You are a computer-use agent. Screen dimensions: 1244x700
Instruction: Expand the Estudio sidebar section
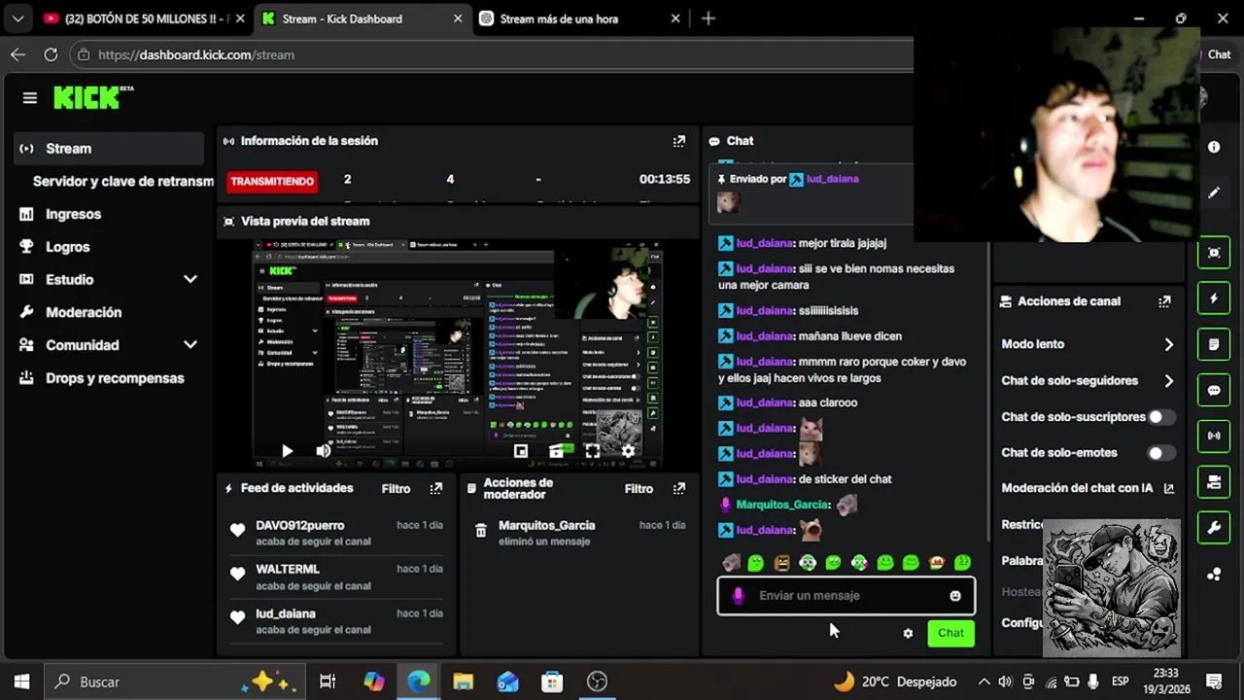coord(190,279)
